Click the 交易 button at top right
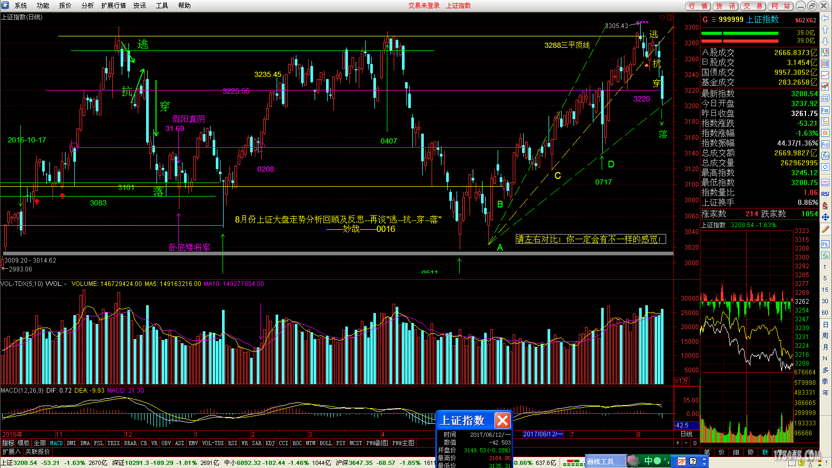Screen dimensions: 832x468 click(752, 6)
